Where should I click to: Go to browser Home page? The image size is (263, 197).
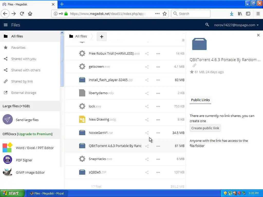(30, 14)
